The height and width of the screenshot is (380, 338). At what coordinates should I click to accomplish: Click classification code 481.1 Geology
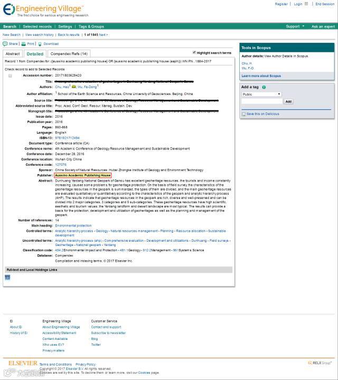130,250
